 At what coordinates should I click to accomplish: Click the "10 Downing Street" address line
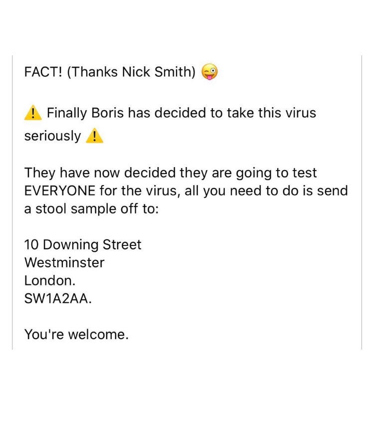point(83,245)
